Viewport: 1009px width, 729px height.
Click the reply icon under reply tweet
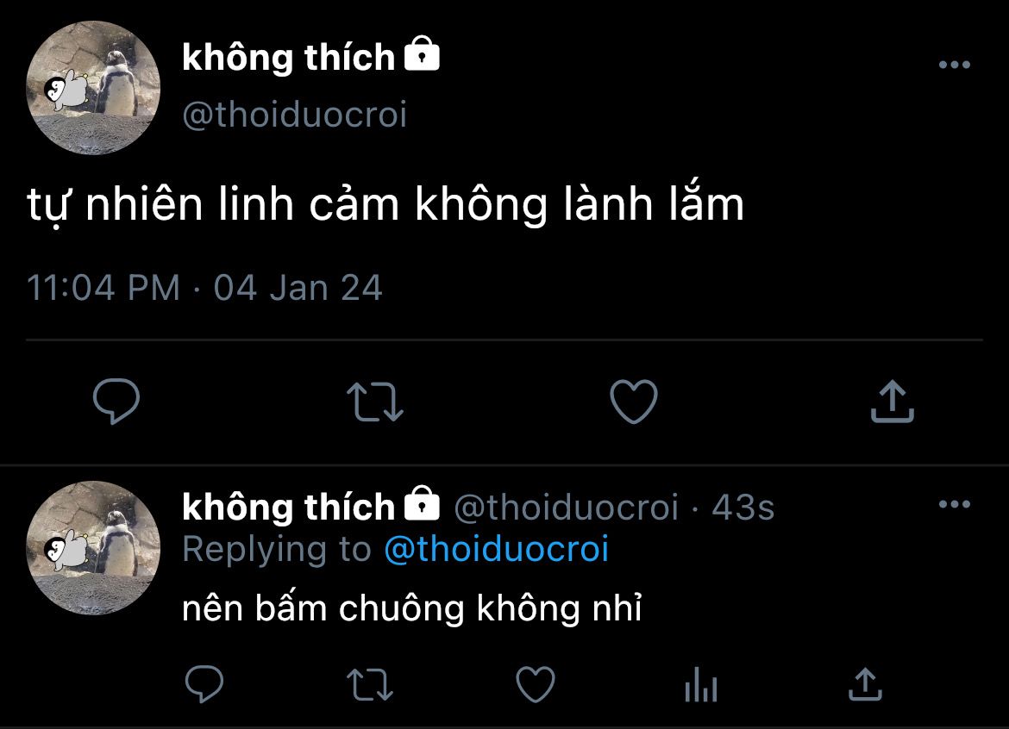point(204,683)
